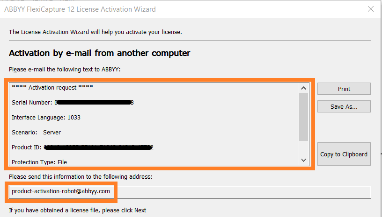Click the scroll up arrow in request box

[x=303, y=88]
